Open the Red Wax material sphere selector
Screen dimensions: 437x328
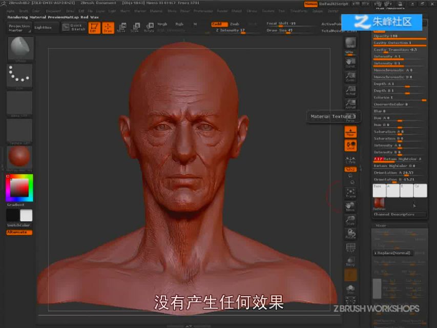pos(19,157)
